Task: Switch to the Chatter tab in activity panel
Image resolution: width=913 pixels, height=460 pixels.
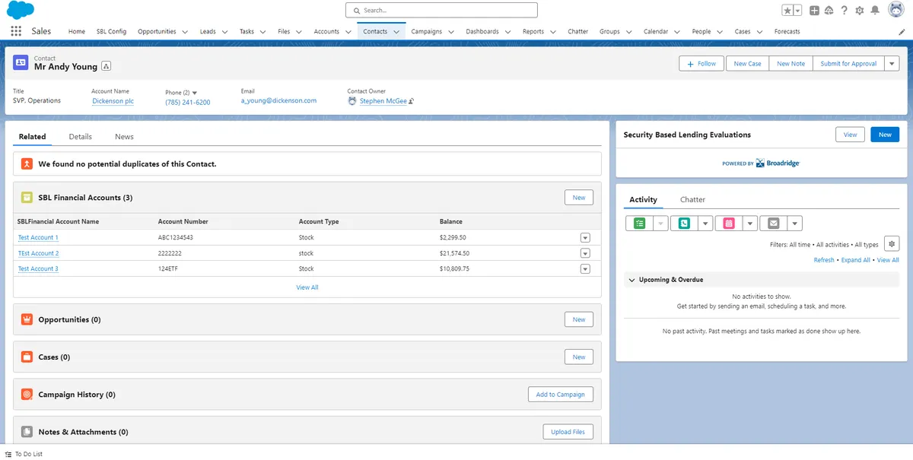Action: pos(692,199)
